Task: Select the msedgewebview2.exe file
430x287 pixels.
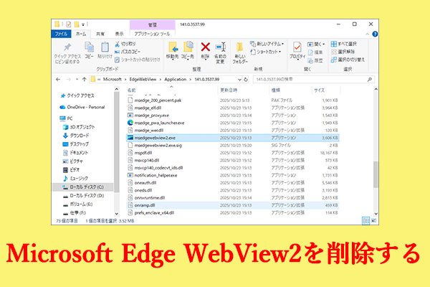Action: (232, 138)
